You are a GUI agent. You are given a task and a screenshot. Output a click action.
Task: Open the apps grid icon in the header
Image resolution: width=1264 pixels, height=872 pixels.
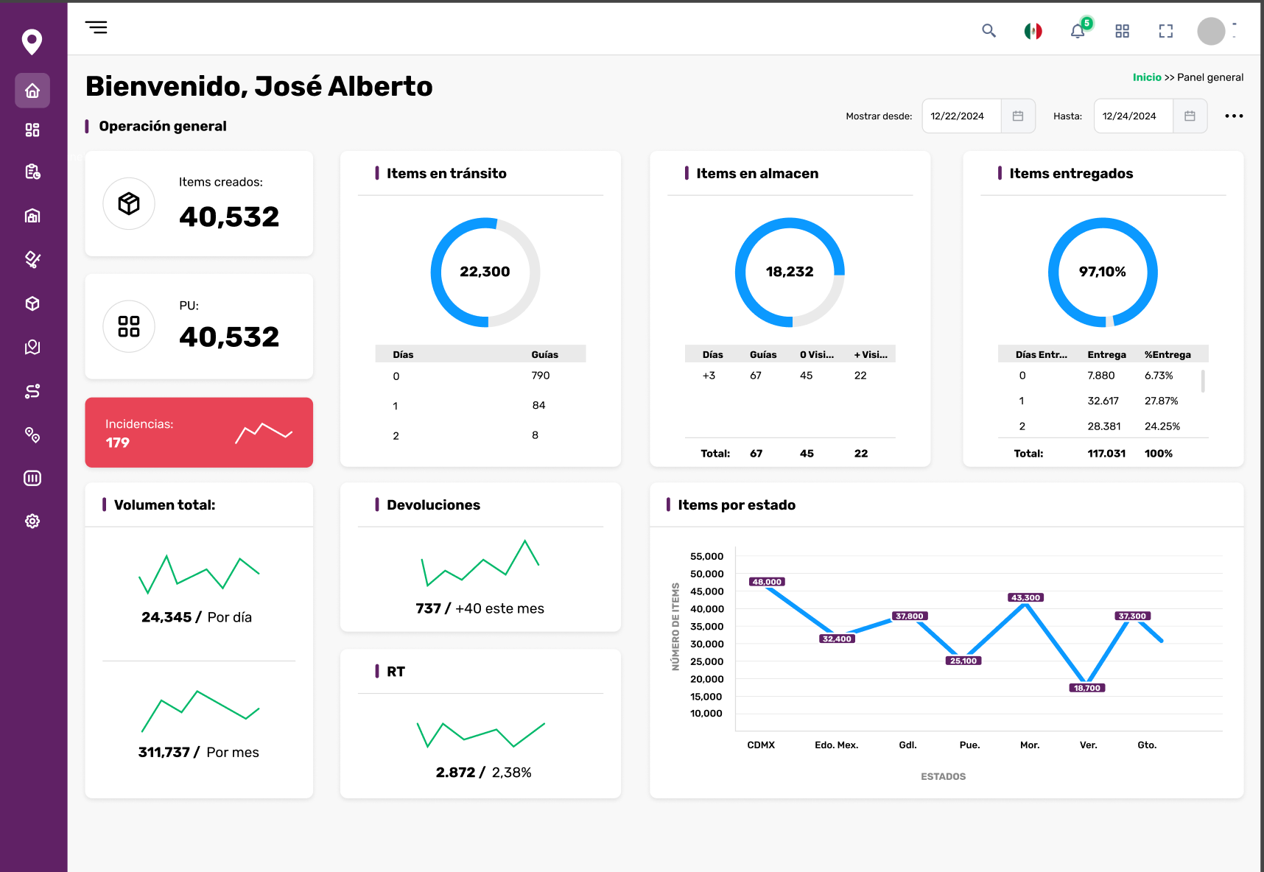pyautogui.click(x=1122, y=31)
